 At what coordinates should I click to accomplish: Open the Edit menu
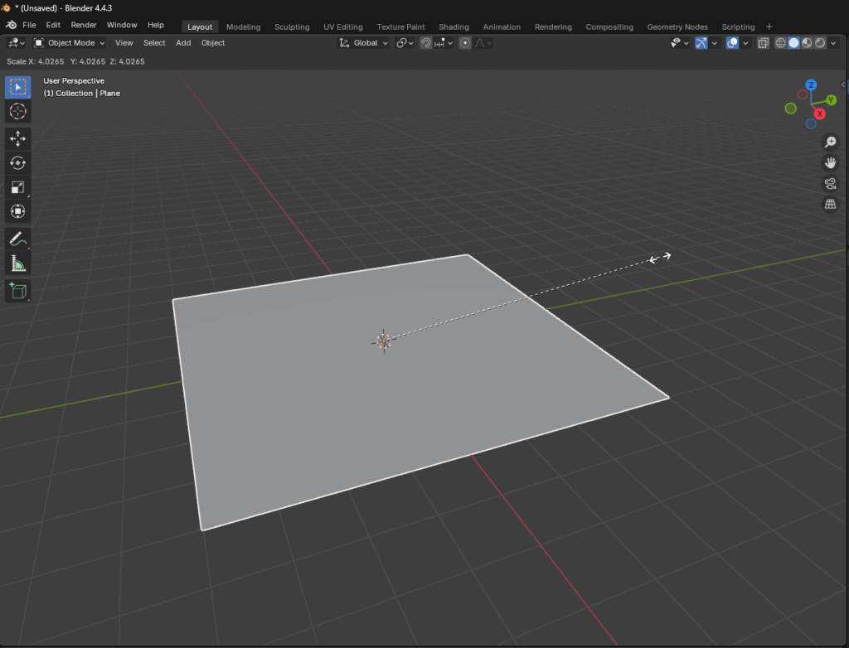(53, 25)
